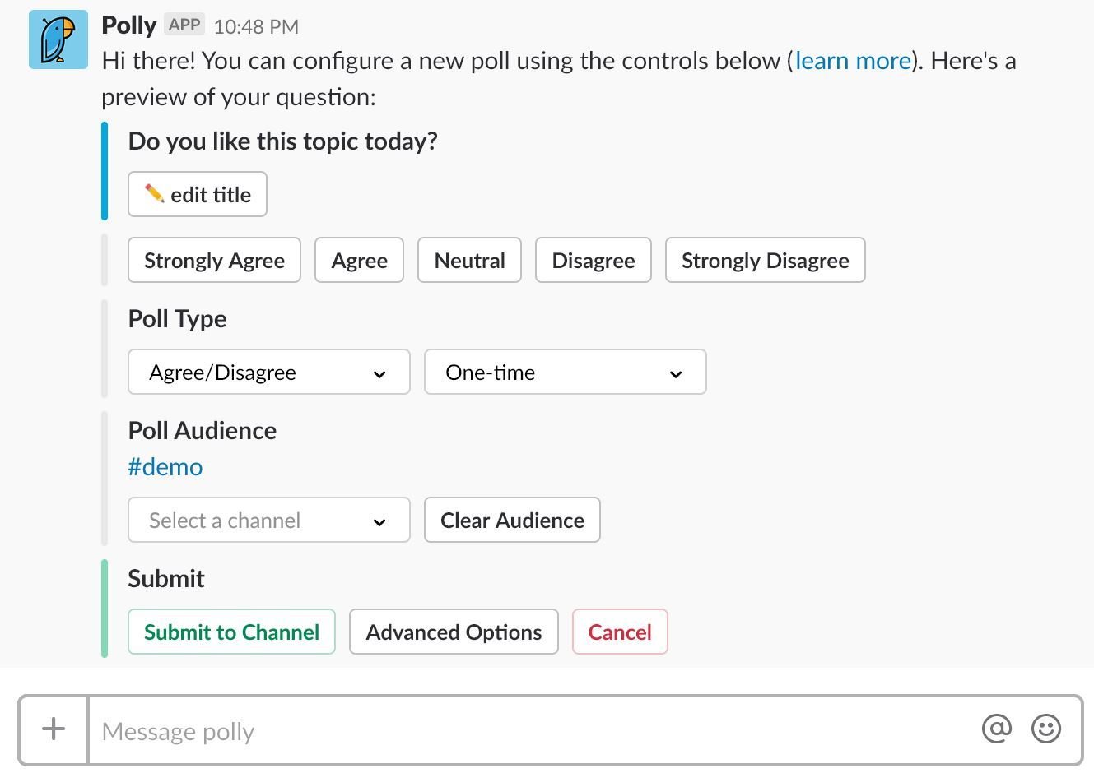This screenshot has height=773, width=1094.
Task: Open Advanced Options
Action: click(454, 632)
